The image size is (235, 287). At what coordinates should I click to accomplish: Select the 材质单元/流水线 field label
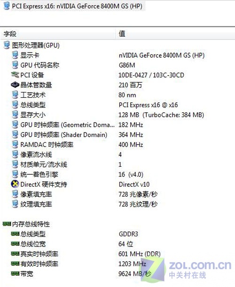click(44, 164)
